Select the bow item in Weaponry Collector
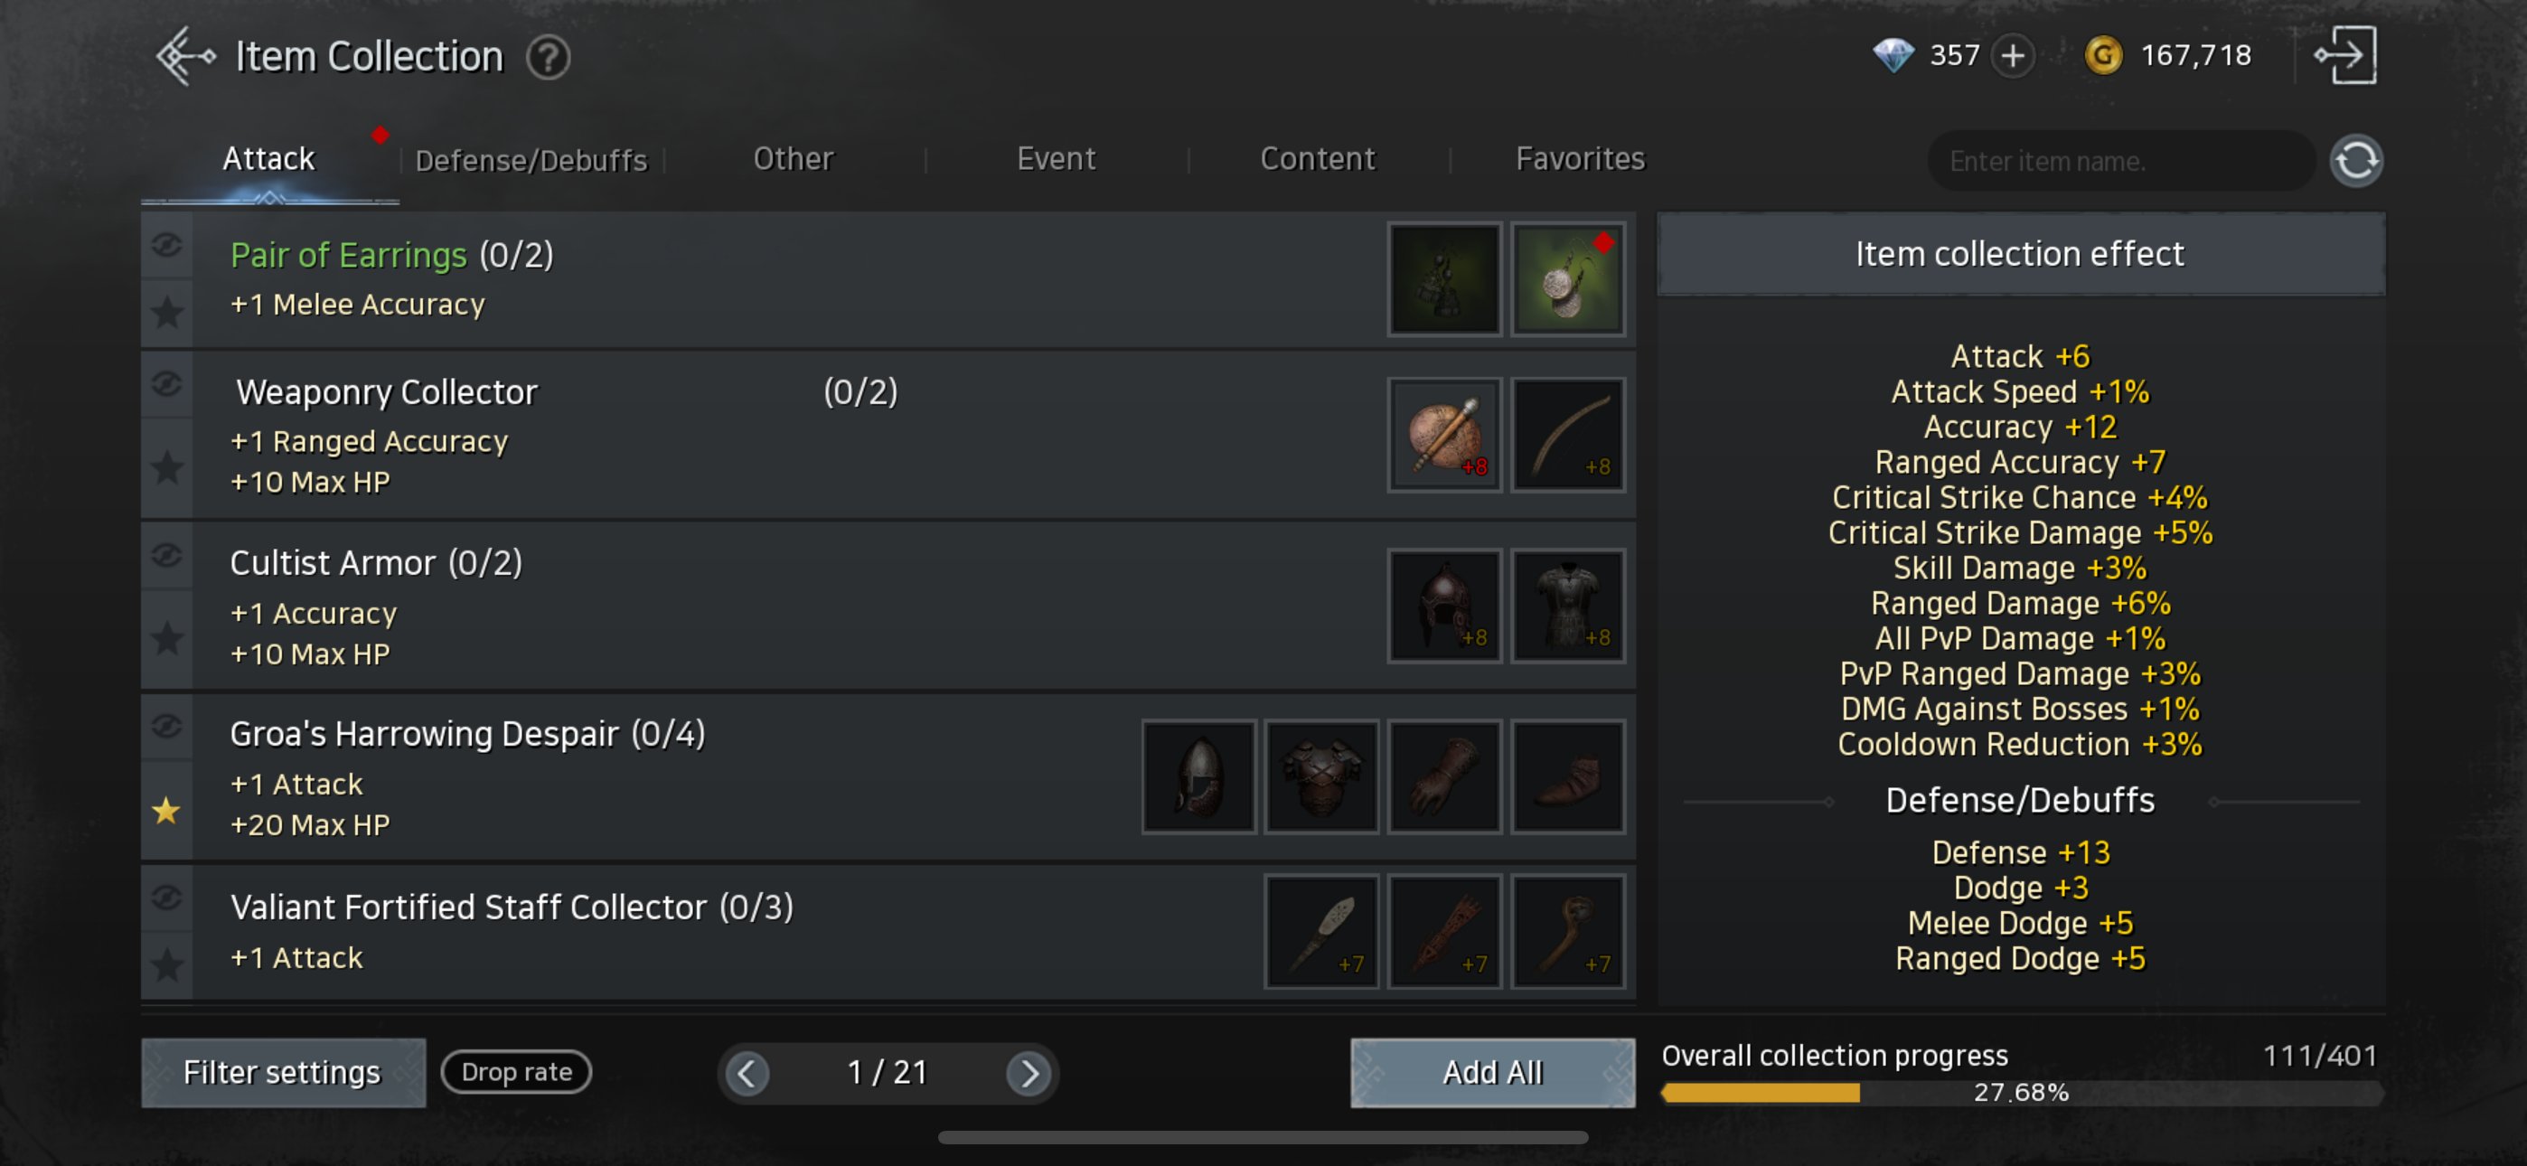This screenshot has height=1166, width=2527. 1566,435
